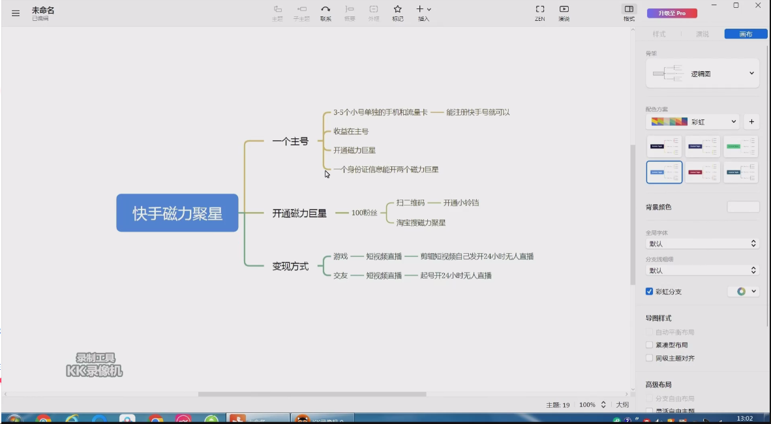Switch to 大纲 outline view

pyautogui.click(x=622, y=405)
